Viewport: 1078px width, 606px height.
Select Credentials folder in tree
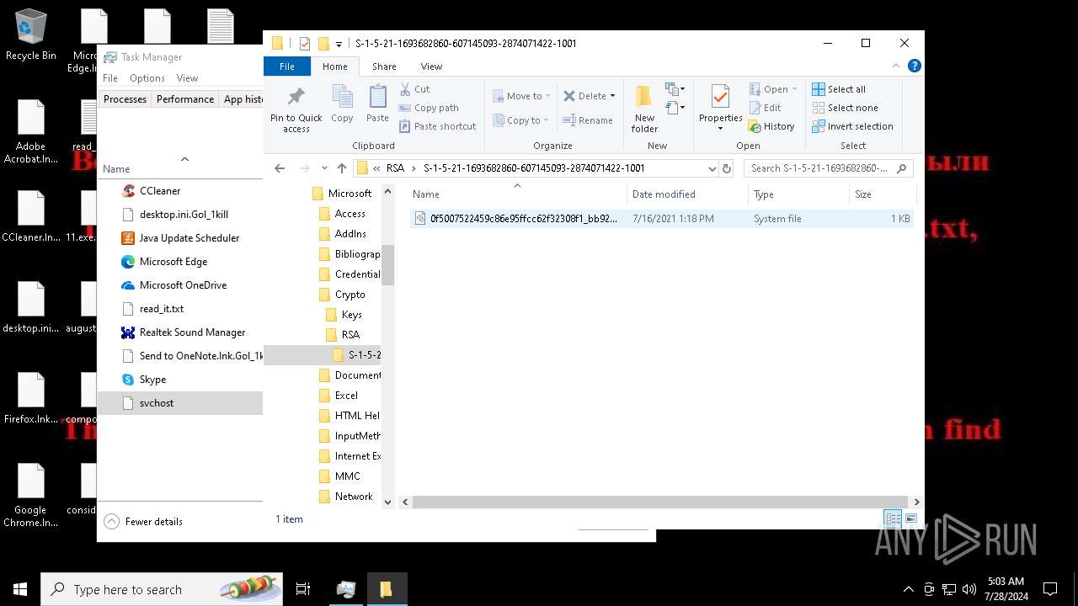click(x=350, y=274)
